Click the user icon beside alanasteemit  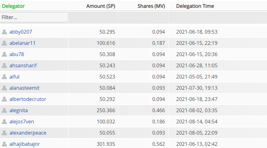coord(4,88)
